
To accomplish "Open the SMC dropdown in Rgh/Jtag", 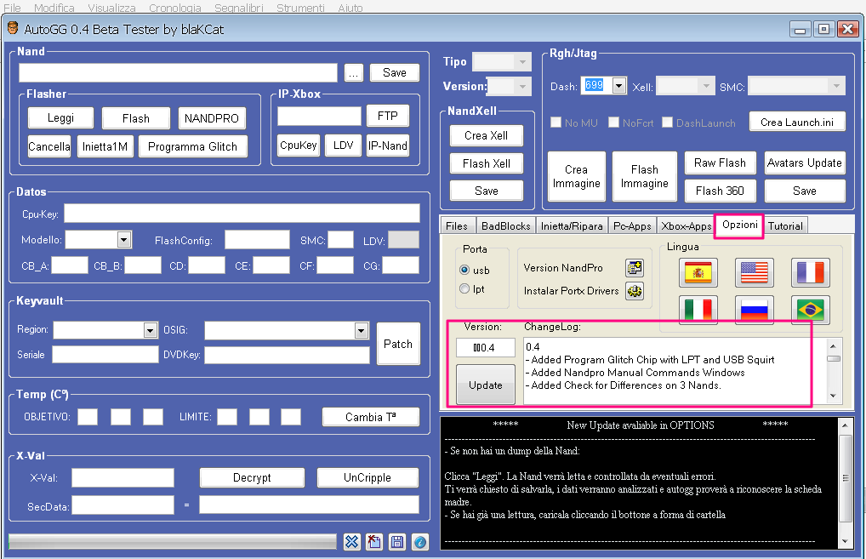I will [797, 86].
